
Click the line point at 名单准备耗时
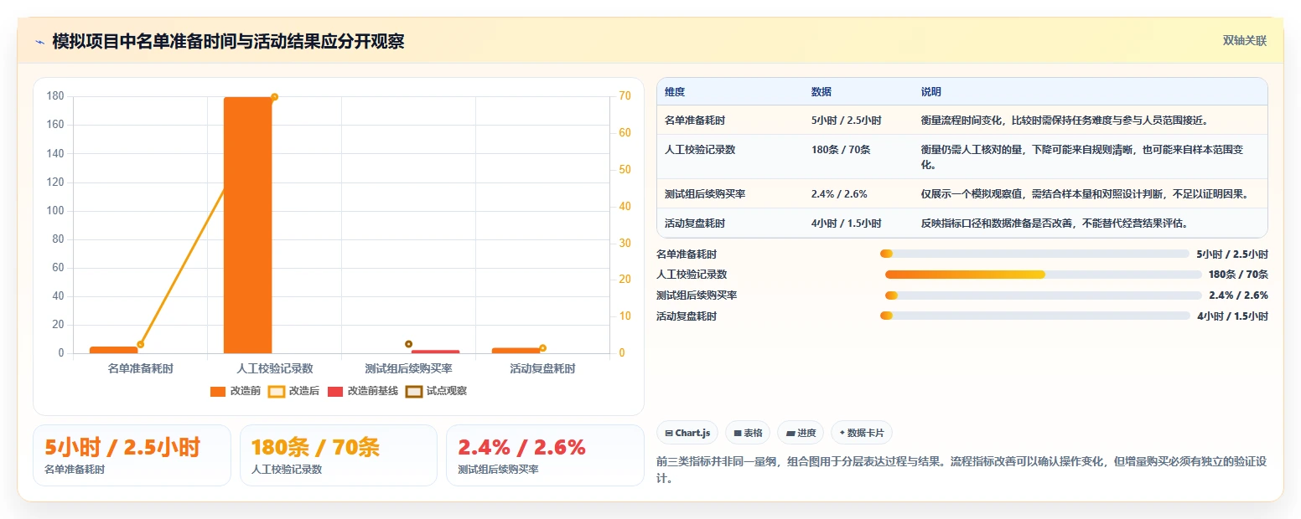141,345
